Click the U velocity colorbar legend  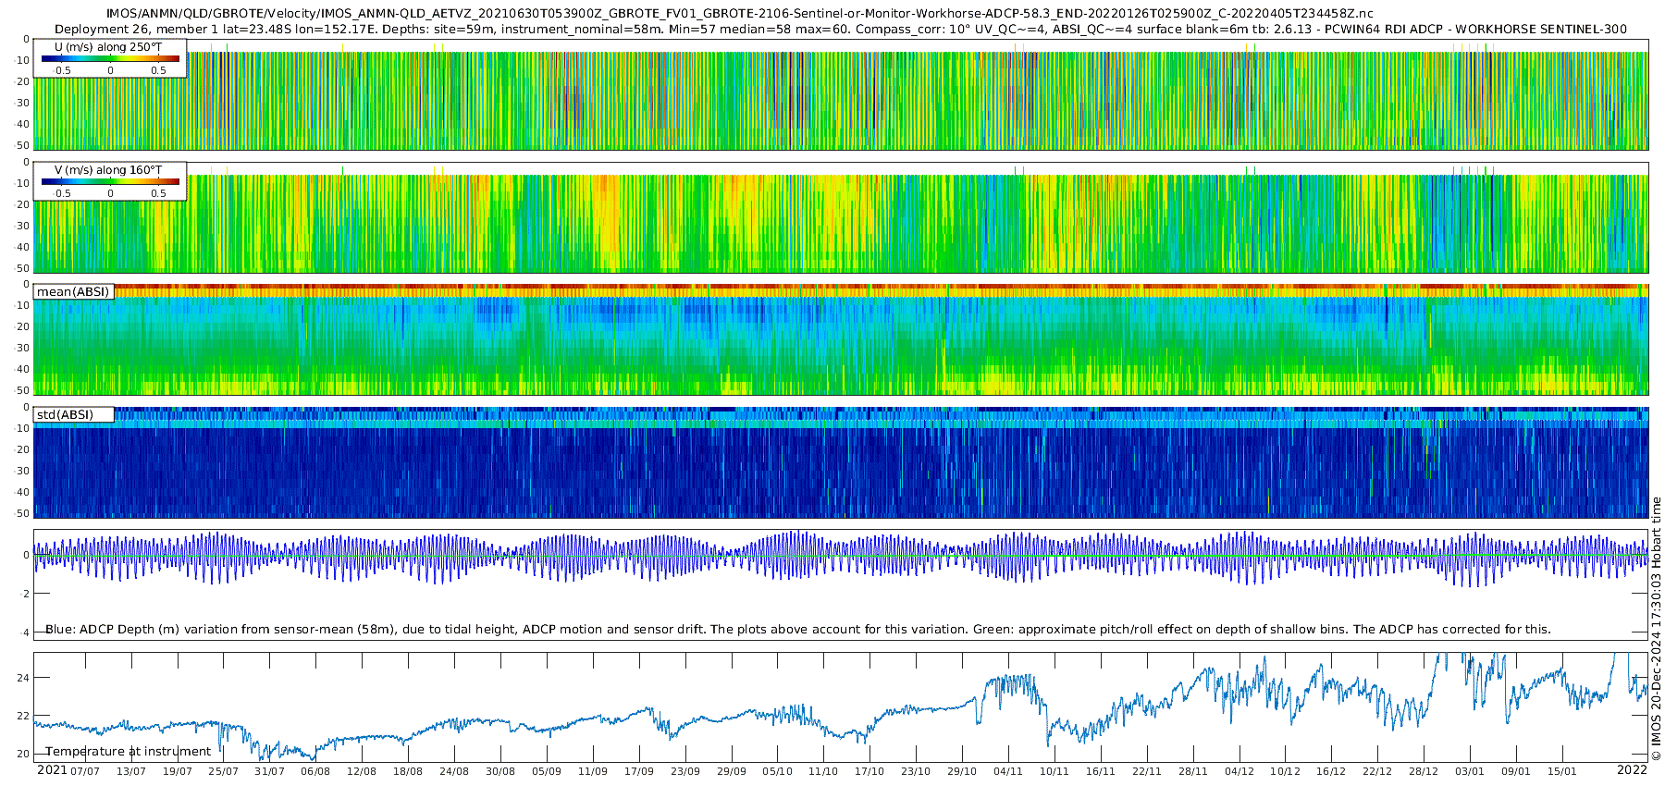tap(110, 58)
